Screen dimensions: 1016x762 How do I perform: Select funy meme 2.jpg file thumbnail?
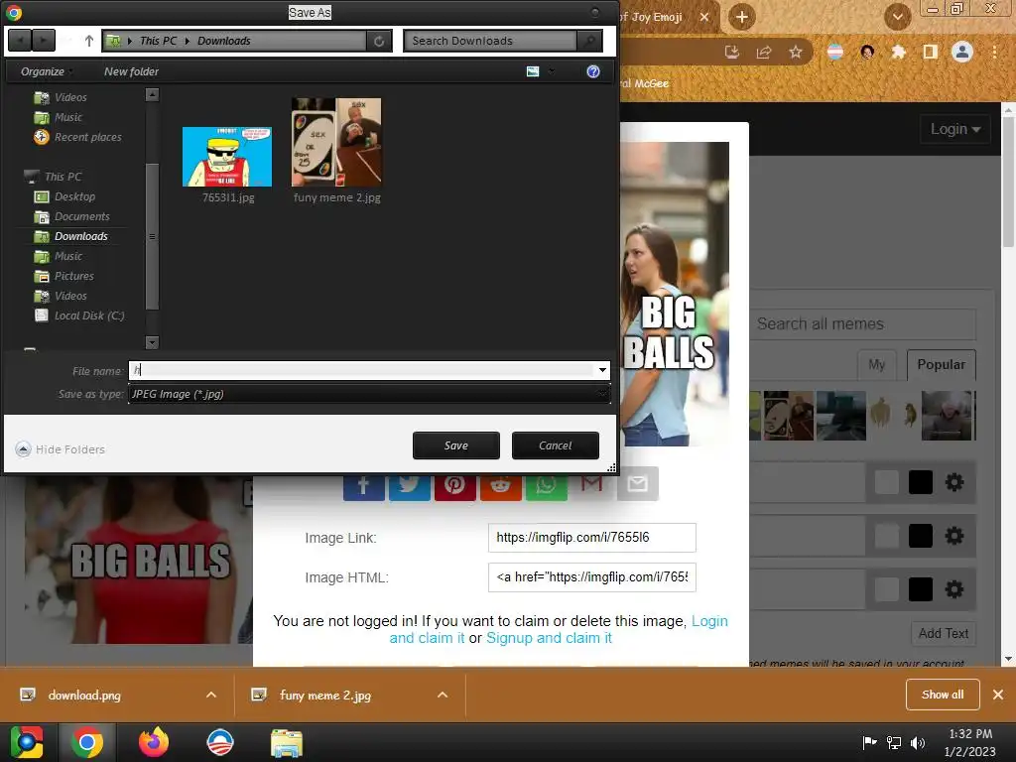(x=336, y=143)
